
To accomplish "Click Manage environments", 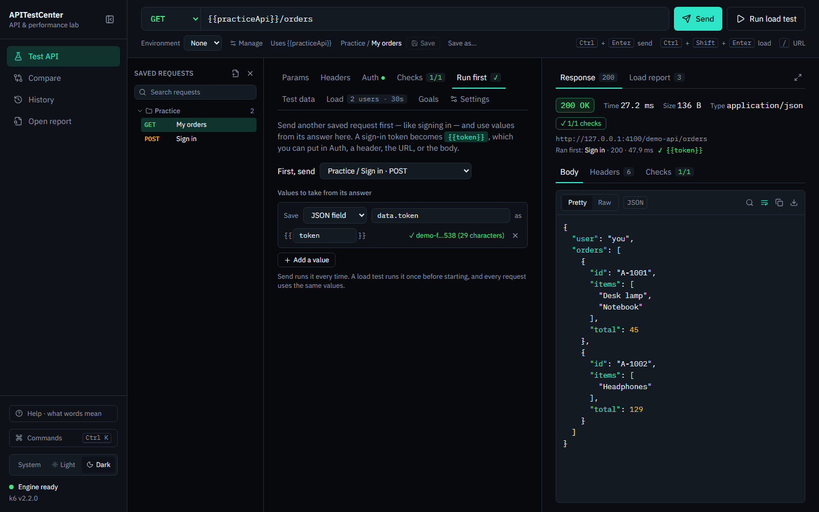I will point(246,43).
